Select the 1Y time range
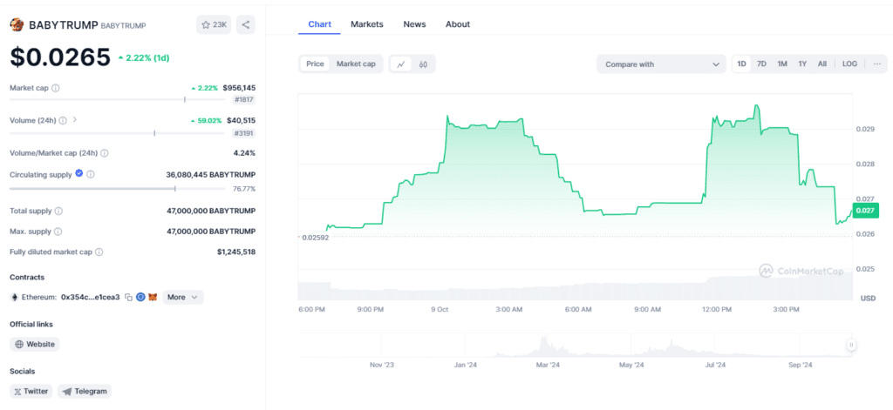Screen dimensions: 893x410 click(802, 64)
